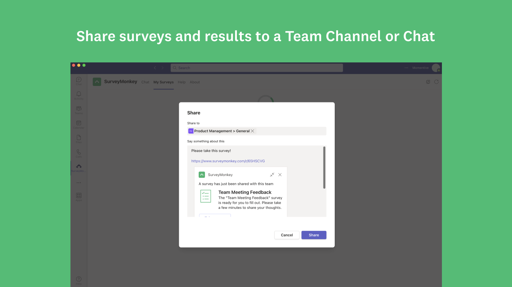The height and width of the screenshot is (287, 512).
Task: Select the My Surveys tab
Action: point(163,82)
